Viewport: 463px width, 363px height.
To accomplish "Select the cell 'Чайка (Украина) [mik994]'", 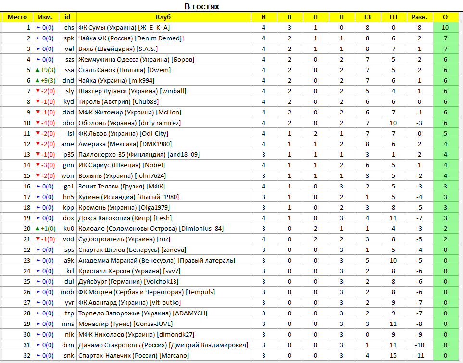I will point(164,81).
